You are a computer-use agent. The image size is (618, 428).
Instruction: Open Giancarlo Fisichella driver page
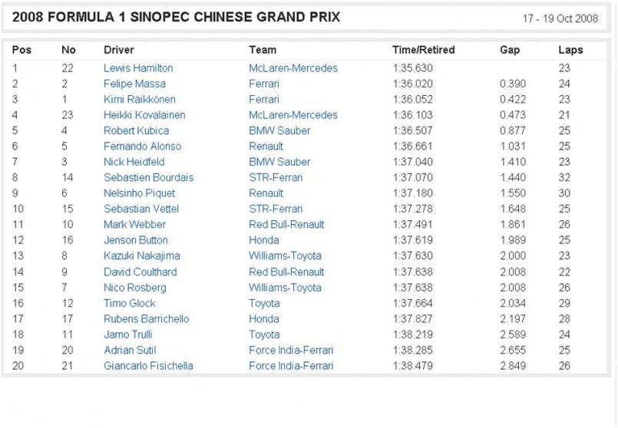coord(148,366)
